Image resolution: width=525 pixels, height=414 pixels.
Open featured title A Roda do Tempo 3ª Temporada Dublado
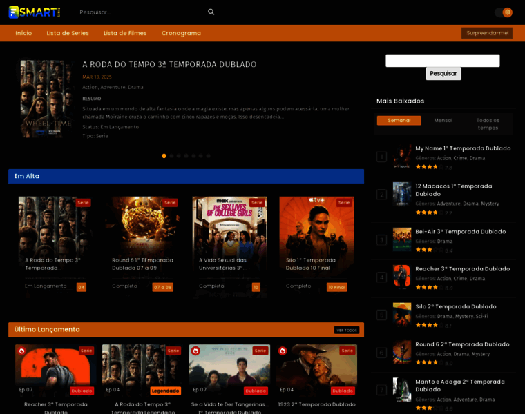[x=169, y=65]
